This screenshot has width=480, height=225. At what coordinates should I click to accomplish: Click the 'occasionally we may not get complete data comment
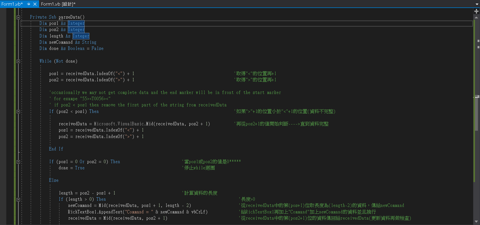tap(165, 93)
